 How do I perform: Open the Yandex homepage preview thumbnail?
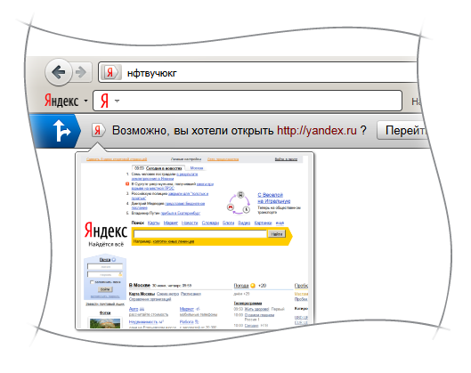[194, 240]
